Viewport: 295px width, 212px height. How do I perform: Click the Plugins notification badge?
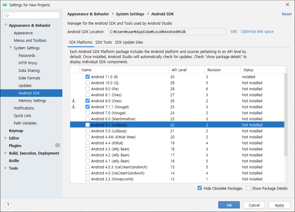click(57, 145)
